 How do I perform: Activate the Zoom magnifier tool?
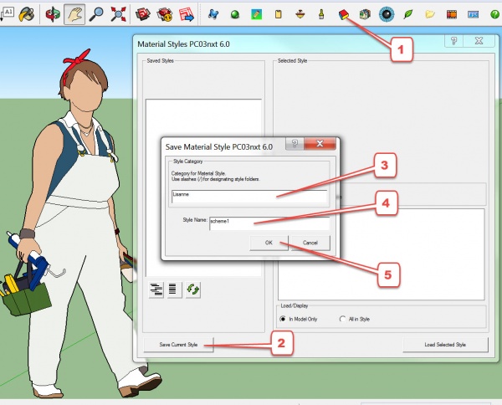pyautogui.click(x=96, y=14)
